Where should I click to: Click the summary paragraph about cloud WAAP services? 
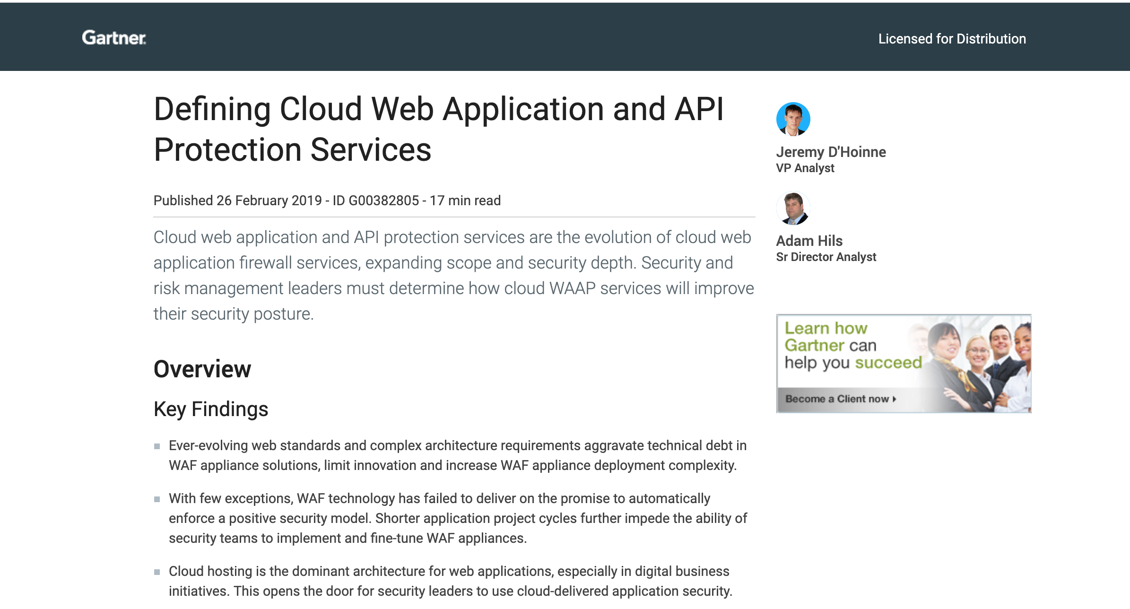point(453,275)
